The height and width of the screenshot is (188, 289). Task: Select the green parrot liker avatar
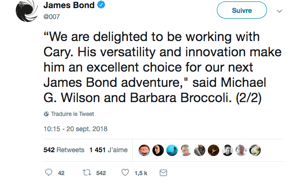(x=255, y=150)
